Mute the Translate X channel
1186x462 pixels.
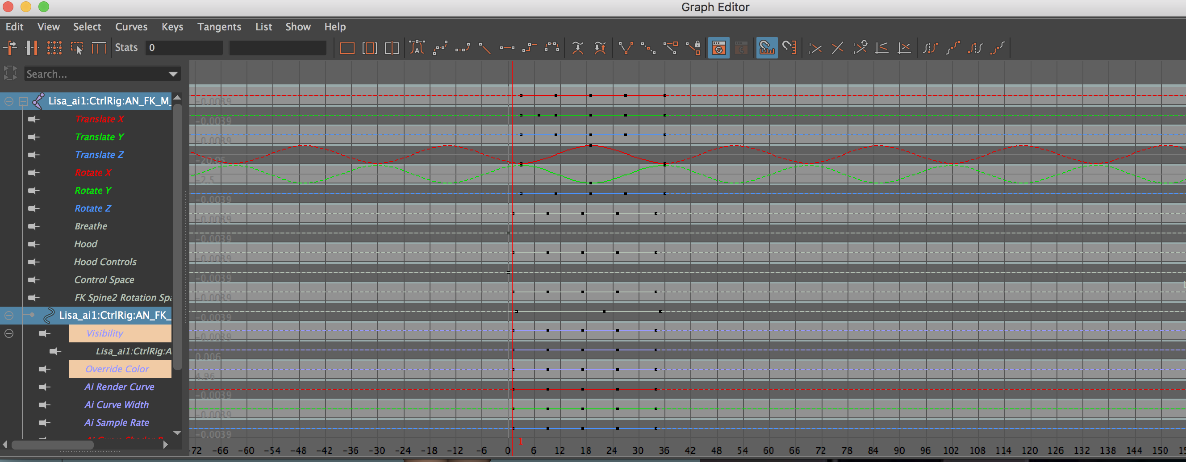coord(33,119)
